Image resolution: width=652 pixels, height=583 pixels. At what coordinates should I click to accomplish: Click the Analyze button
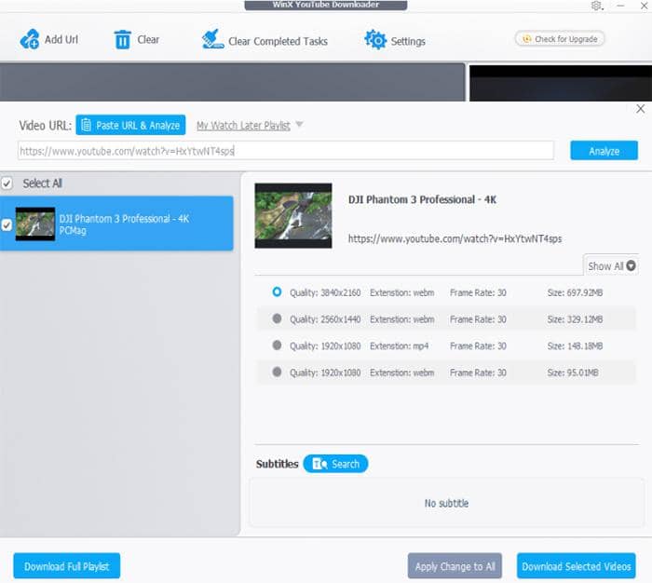click(x=604, y=151)
